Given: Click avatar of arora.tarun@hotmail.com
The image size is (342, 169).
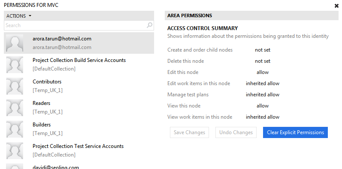Looking at the screenshot, I should pyautogui.click(x=15, y=43).
